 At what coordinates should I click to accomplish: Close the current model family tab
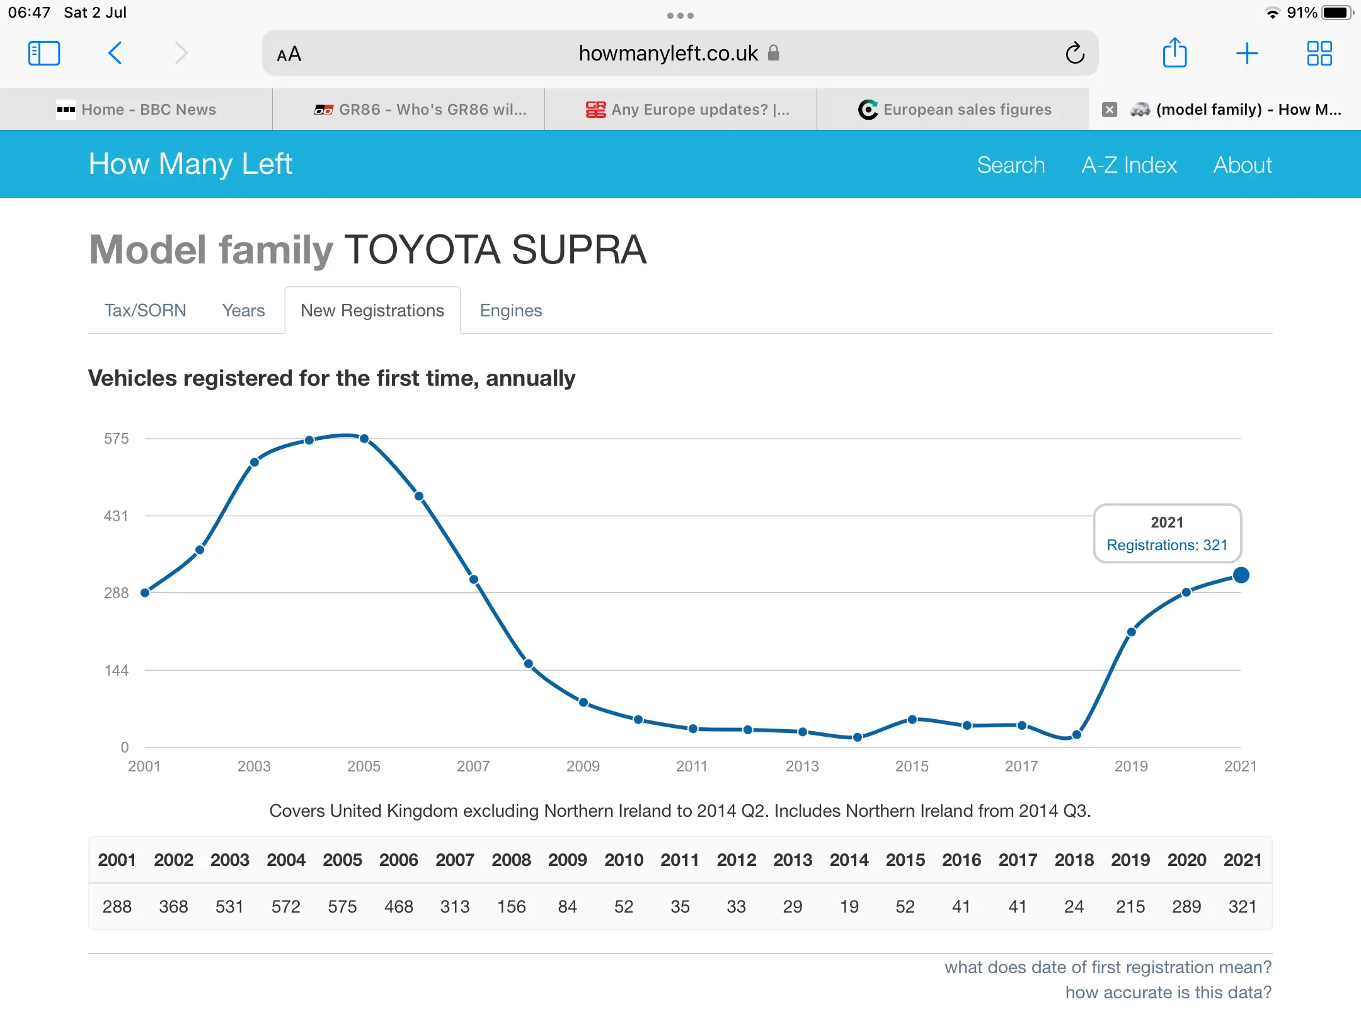pos(1110,110)
